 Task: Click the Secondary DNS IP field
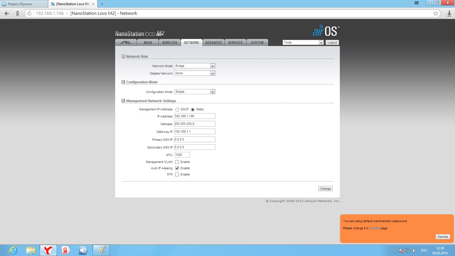pyautogui.click(x=195, y=147)
